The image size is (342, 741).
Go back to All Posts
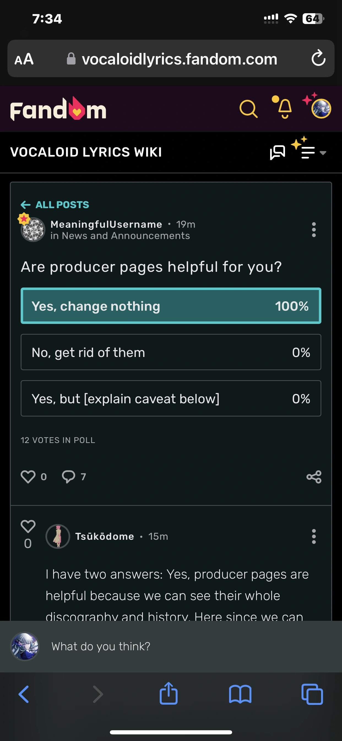click(55, 205)
